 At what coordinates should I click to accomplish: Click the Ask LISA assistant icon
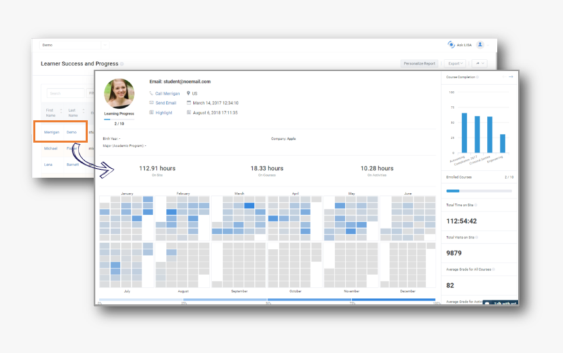tap(451, 44)
